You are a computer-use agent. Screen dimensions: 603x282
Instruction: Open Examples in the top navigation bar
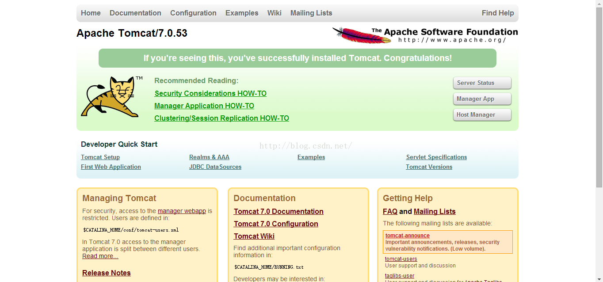point(242,13)
